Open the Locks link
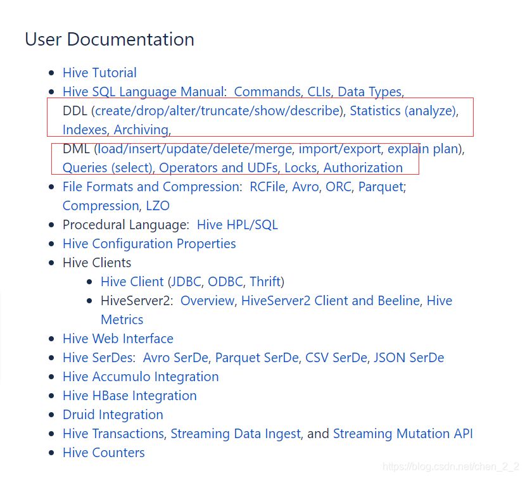Screen dimensions: 525x478 300,168
